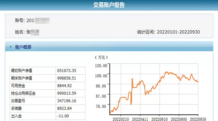218x121 pixels.
Task: Select the value -11.00
Action: [x=63, y=116]
